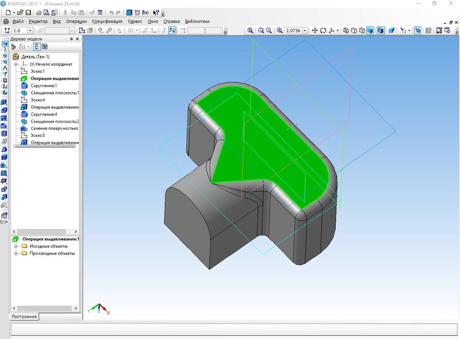The image size is (460, 339).
Task: Create a new document with the New icon
Action: coord(8,13)
